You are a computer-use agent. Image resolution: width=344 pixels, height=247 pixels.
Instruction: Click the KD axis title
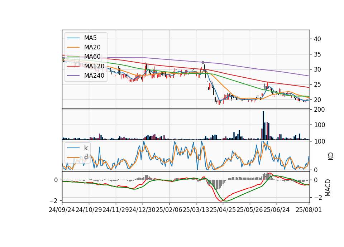pyautogui.click(x=331, y=156)
